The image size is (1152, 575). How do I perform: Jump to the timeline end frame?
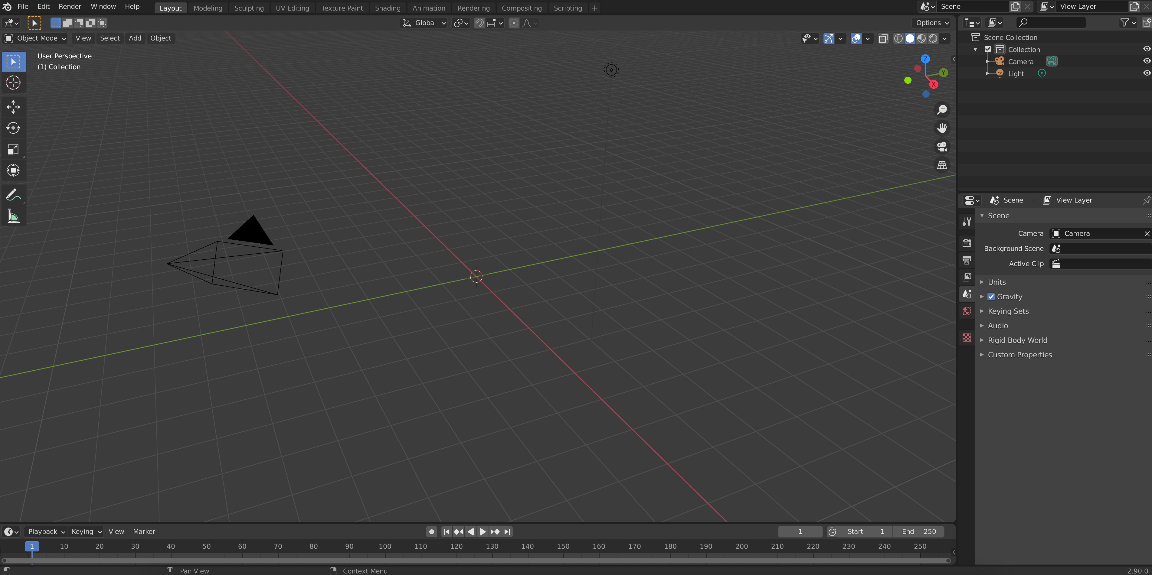(x=507, y=532)
